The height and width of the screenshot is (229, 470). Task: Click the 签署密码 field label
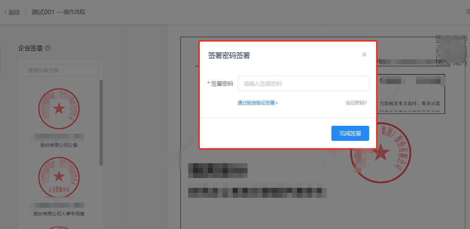pyautogui.click(x=222, y=83)
